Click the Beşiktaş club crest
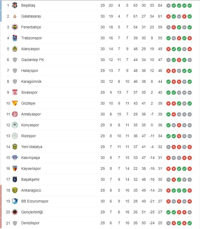200x229 pixels. coord(15,5)
